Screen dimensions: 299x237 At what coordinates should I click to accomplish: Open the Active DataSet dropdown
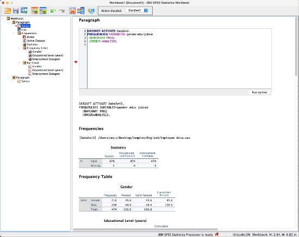[138, 10]
